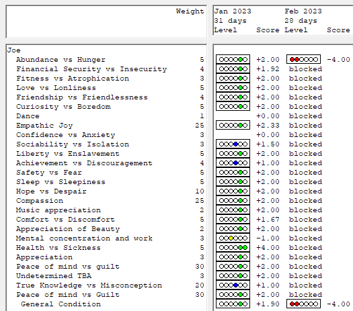This screenshot has width=353, height=311.
Task: Select the Compassion item in the list
Action: coord(40,201)
